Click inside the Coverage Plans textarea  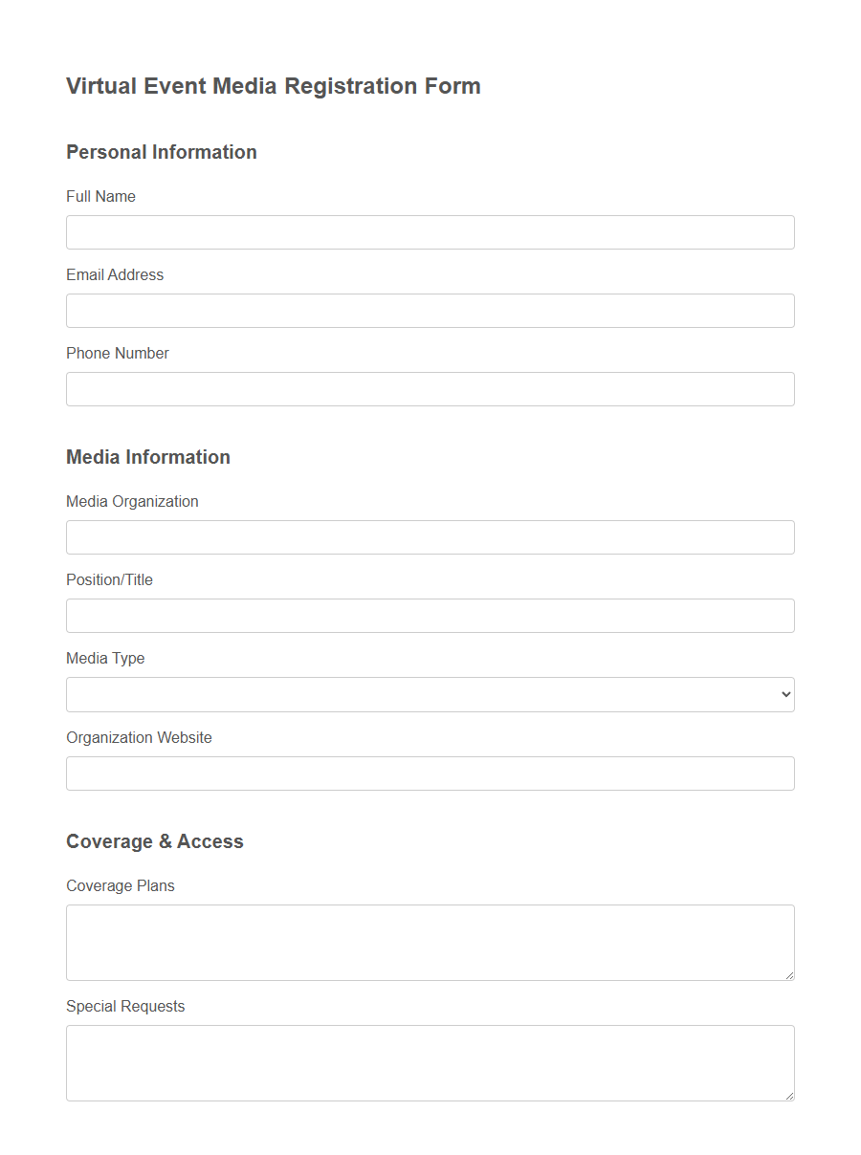tap(430, 942)
